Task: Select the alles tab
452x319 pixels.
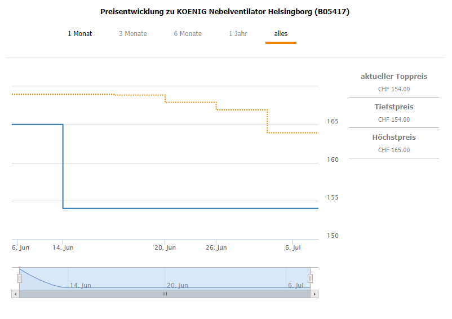Action: (281, 34)
